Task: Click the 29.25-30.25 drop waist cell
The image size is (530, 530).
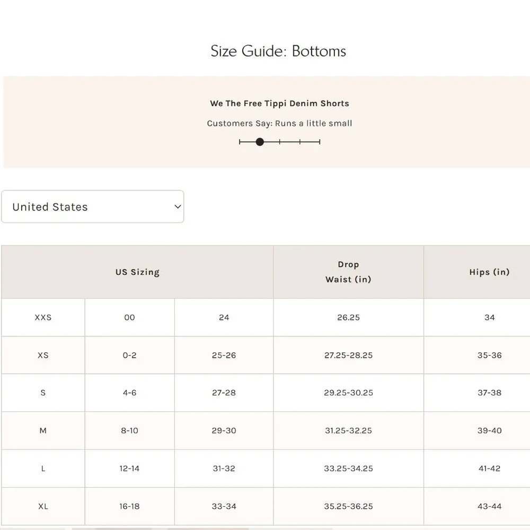Action: (348, 393)
